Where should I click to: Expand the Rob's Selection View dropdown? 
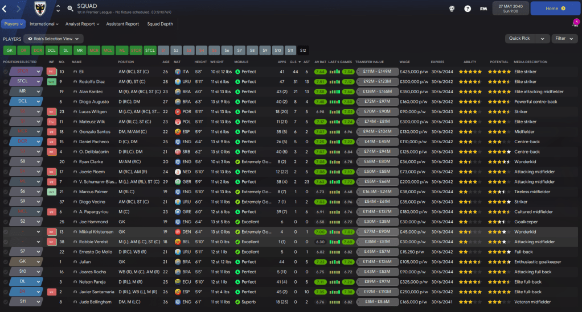[54, 39]
